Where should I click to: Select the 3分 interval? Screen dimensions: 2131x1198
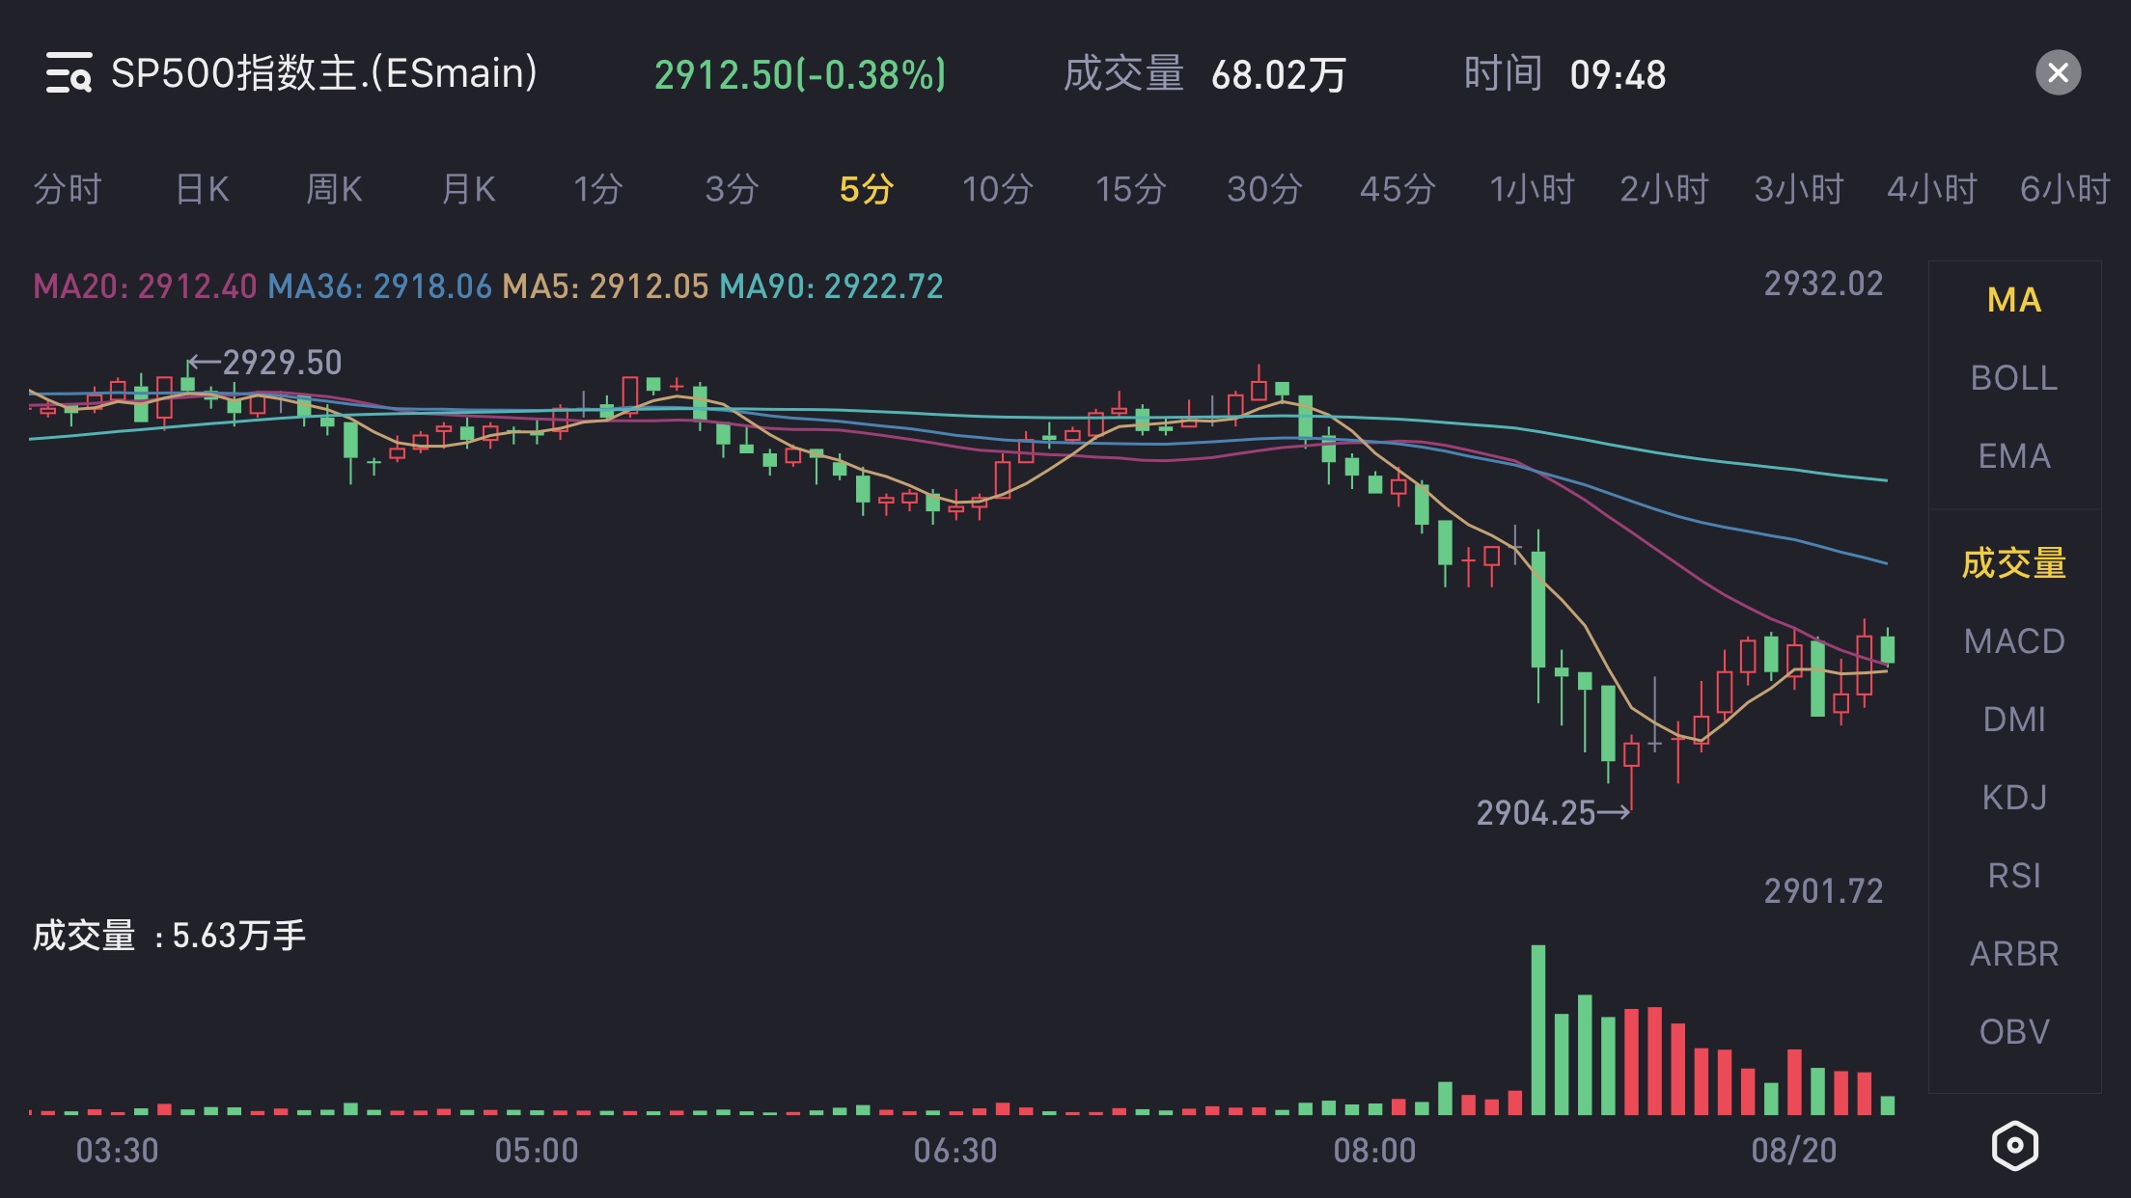732,189
